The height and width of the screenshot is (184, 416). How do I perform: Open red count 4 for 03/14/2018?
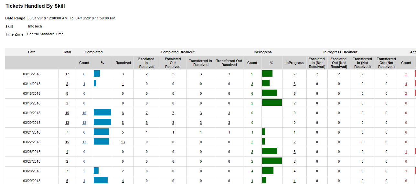point(406,84)
